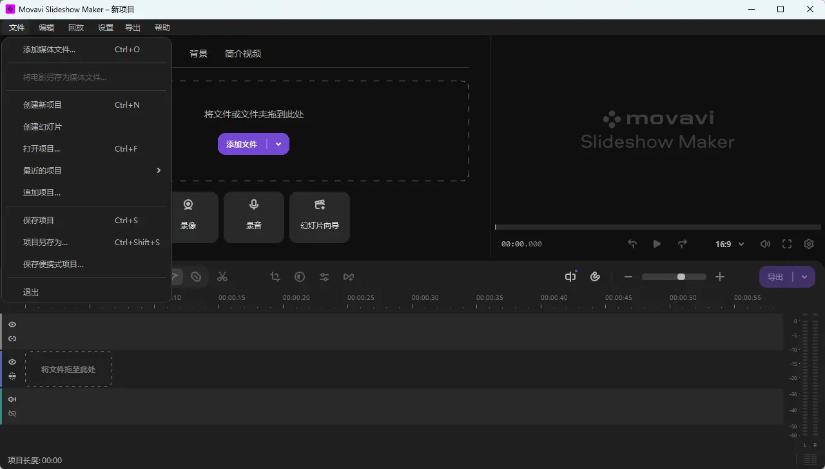Select 追加项目... menu entry
825x469 pixels.
coord(87,192)
